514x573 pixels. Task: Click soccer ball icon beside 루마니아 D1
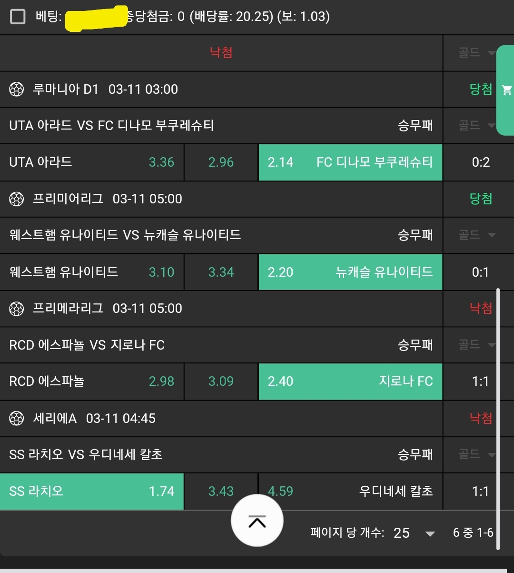click(x=17, y=89)
